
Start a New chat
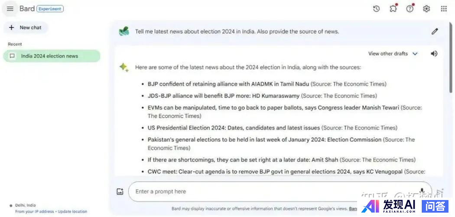point(26,28)
